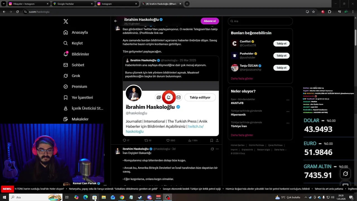Bookmark page with star icon

313,12
